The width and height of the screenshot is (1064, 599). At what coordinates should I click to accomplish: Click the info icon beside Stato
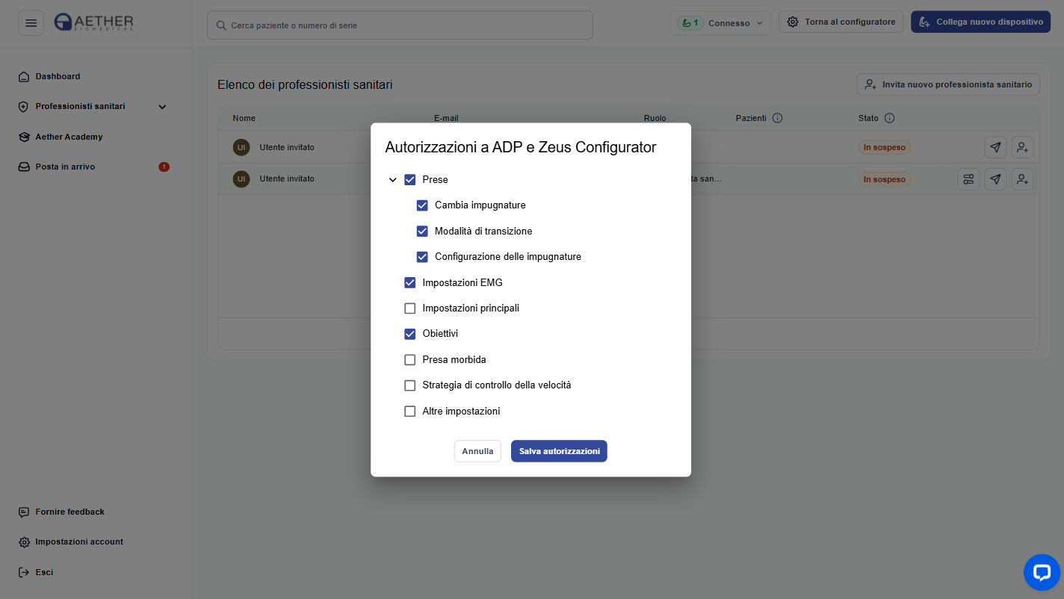tap(889, 118)
